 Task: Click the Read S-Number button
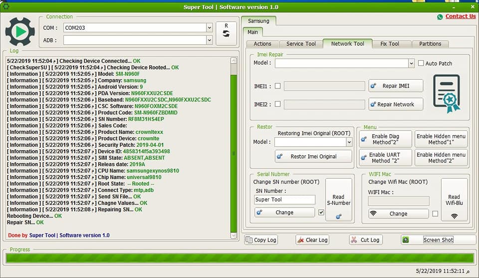pyautogui.click(x=338, y=200)
